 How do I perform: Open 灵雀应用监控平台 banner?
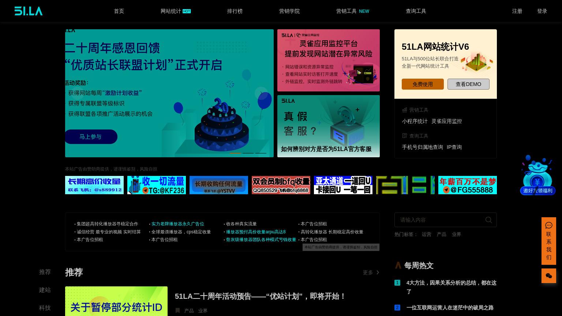pyautogui.click(x=329, y=60)
